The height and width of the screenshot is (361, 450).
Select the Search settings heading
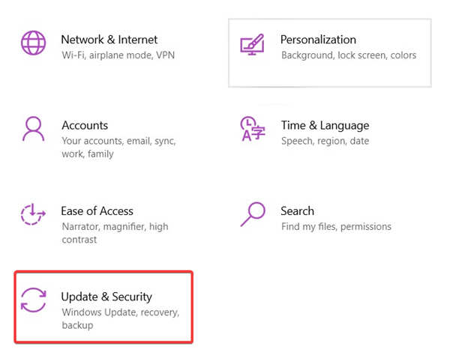pos(297,211)
